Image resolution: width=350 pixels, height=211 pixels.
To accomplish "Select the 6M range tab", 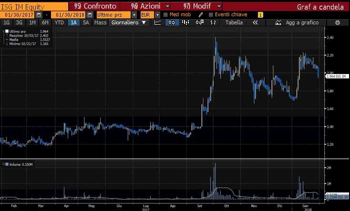I will pos(45,22).
